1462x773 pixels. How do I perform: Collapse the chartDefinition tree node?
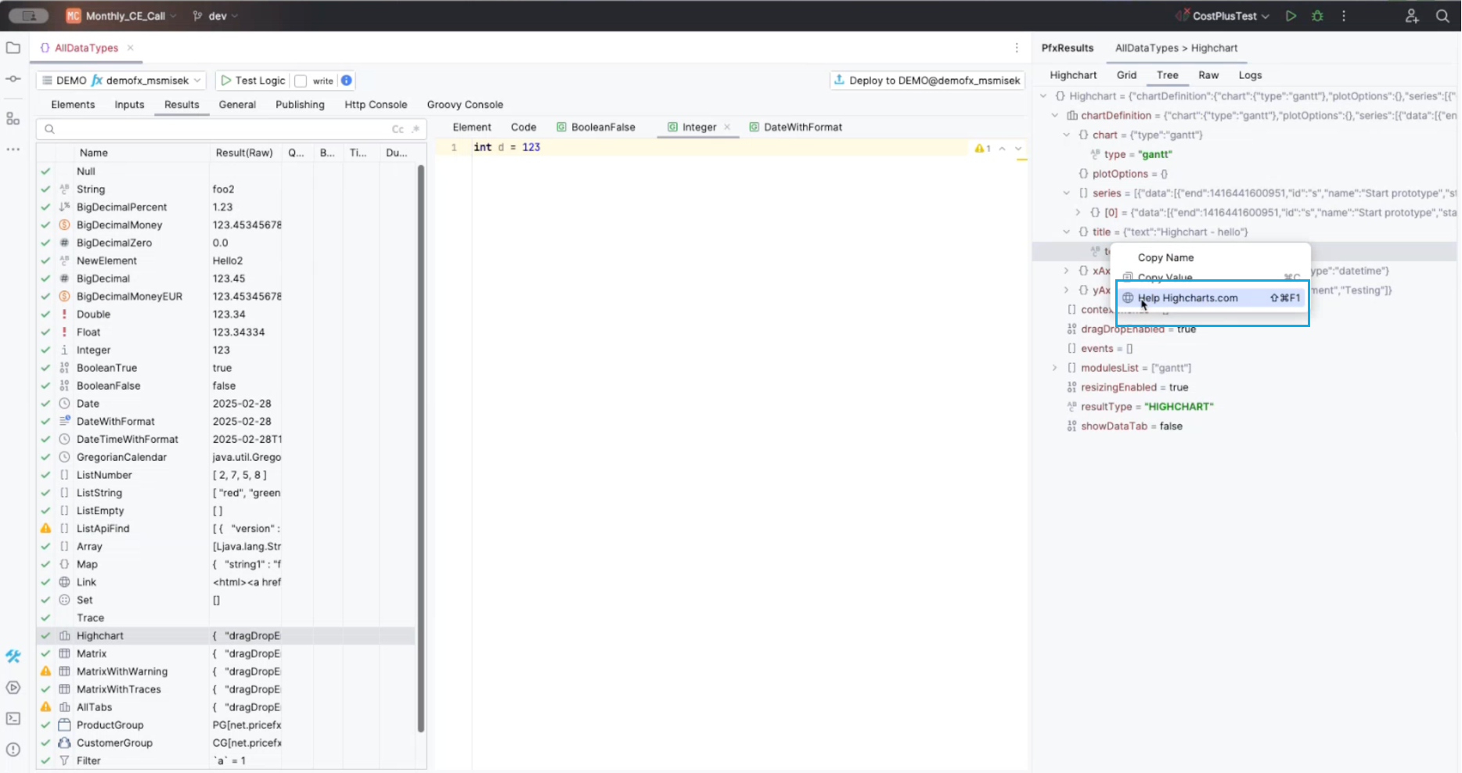pos(1055,116)
